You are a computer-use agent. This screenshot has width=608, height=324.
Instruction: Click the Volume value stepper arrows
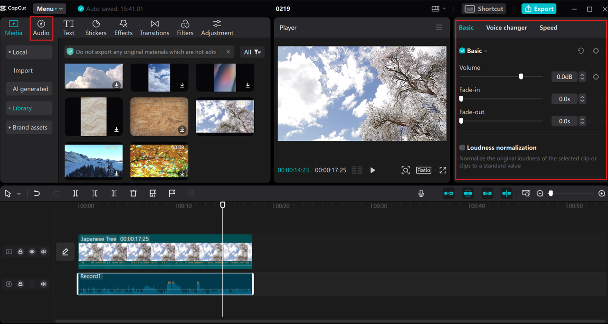pyautogui.click(x=582, y=76)
